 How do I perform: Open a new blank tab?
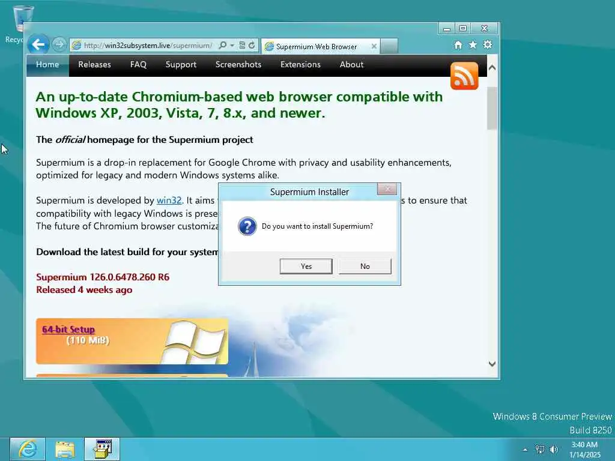pyautogui.click(x=389, y=46)
